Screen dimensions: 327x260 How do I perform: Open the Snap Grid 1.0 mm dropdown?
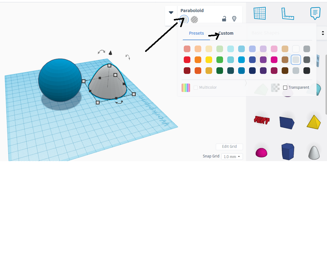click(232, 157)
